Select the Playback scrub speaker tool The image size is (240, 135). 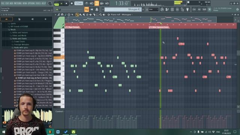tap(104, 15)
